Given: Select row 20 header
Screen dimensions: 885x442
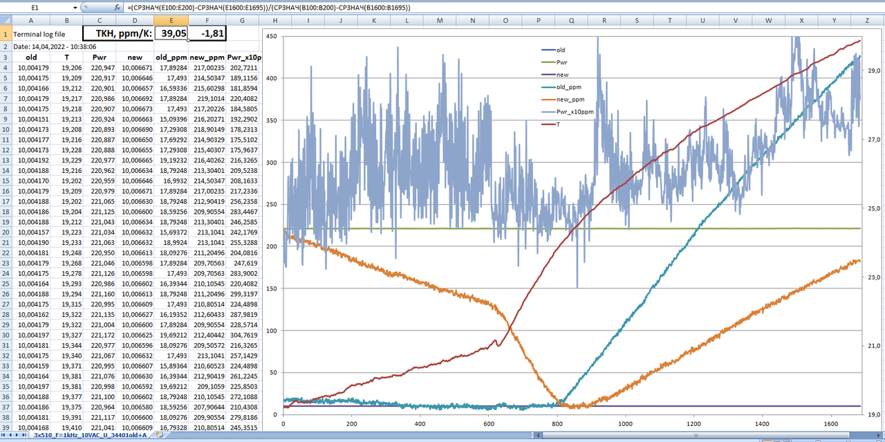Looking at the screenshot, I should click(x=6, y=232).
